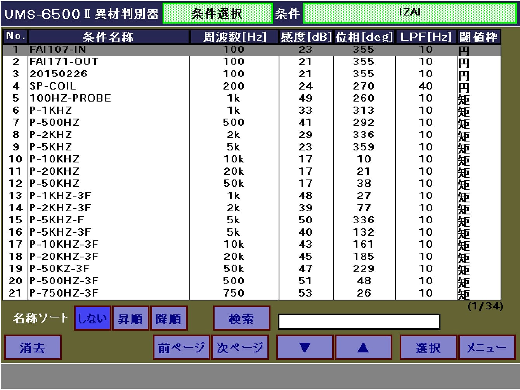
Task: Click the 条件選択 header button
Action: [x=217, y=14]
